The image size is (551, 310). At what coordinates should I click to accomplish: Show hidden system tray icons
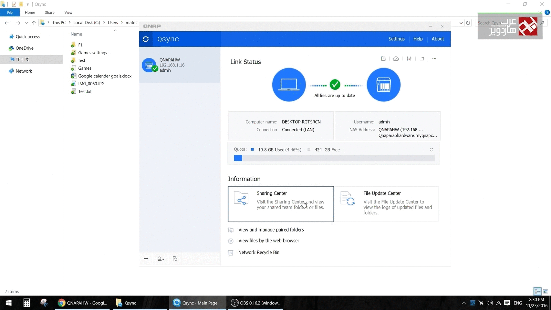tap(464, 303)
